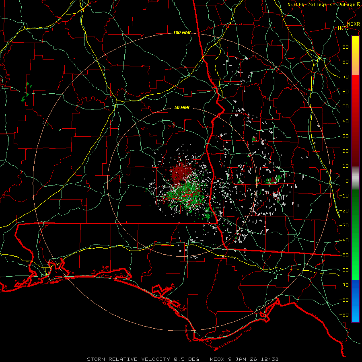Click the 100 NMI range ring label
This screenshot has height=362, width=362.
182,33
